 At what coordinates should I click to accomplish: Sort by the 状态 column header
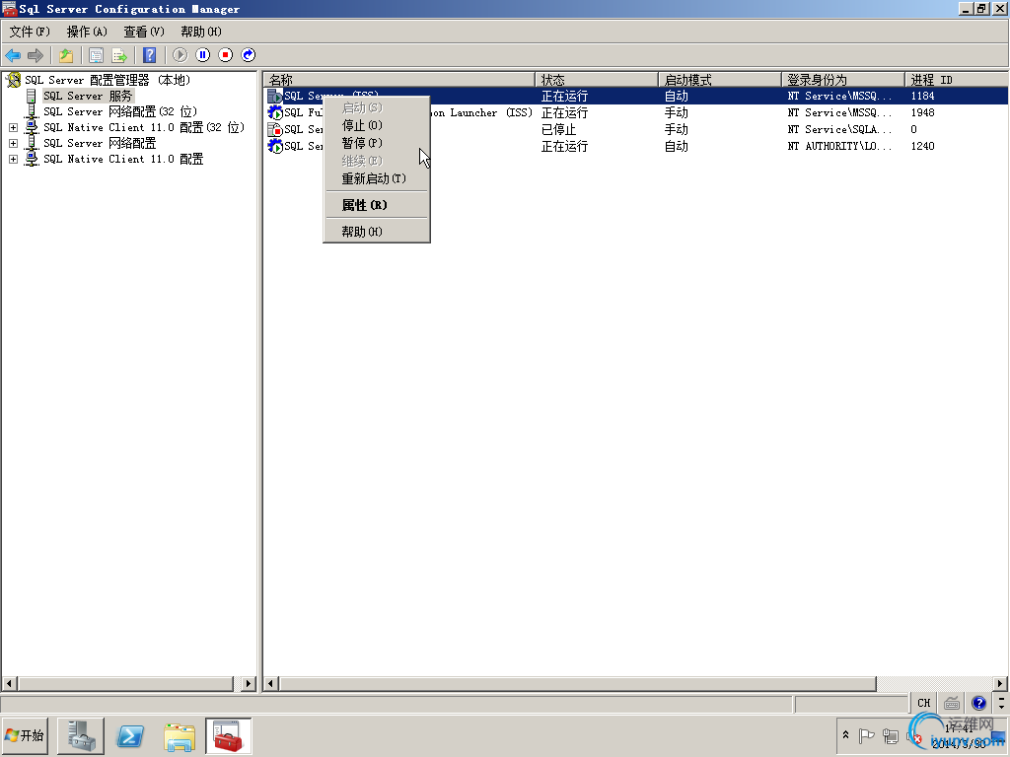[x=597, y=80]
